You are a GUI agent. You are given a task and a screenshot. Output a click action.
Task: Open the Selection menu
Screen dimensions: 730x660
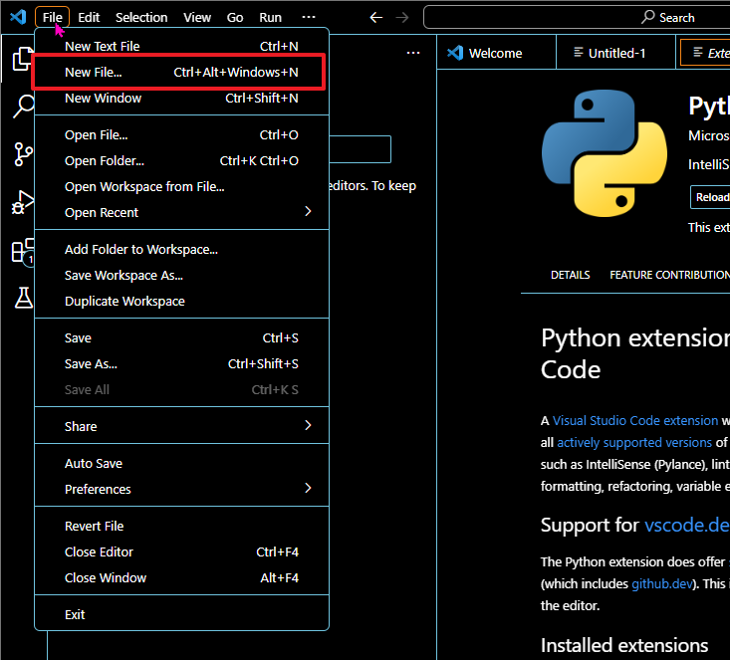(x=141, y=17)
